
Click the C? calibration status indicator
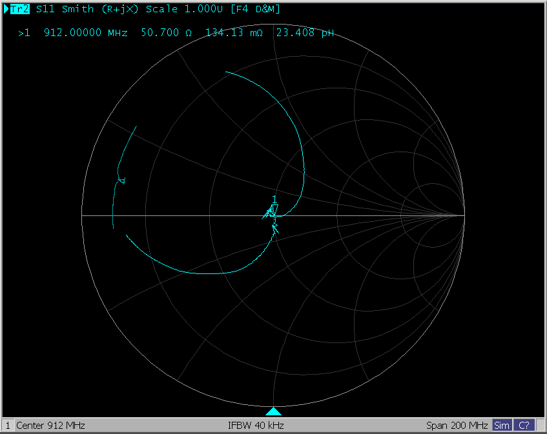[x=524, y=426]
